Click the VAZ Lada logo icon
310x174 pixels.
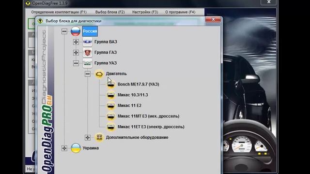coord(87,42)
